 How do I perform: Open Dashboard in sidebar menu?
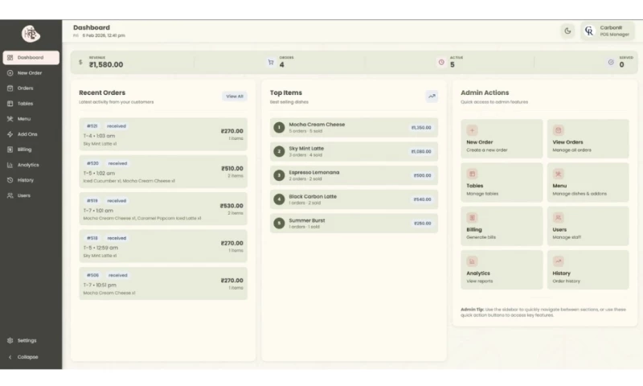[31, 57]
